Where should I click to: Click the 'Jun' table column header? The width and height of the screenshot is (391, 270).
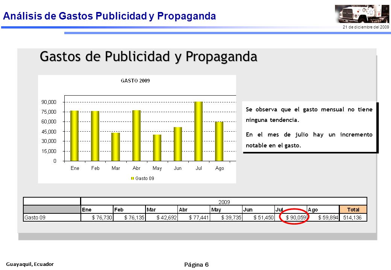[x=259, y=210]
